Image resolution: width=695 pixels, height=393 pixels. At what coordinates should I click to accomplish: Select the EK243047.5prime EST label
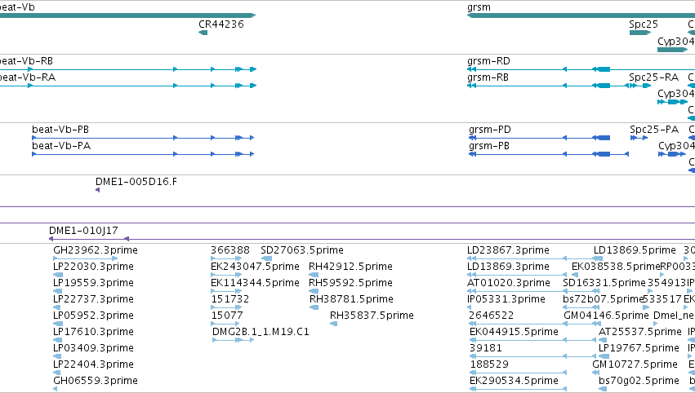tap(255, 267)
